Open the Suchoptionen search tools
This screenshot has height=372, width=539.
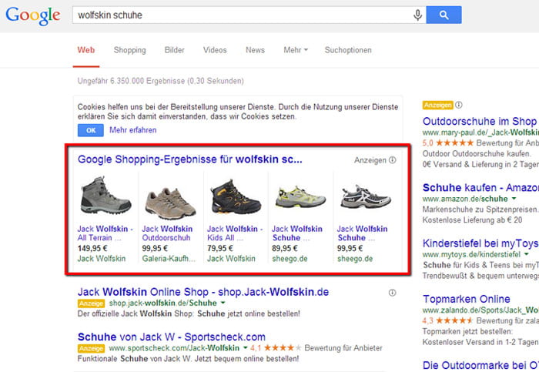pyautogui.click(x=347, y=50)
